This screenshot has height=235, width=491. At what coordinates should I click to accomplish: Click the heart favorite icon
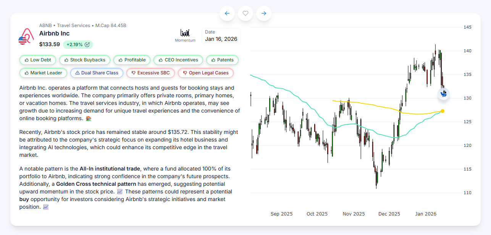coord(245,13)
